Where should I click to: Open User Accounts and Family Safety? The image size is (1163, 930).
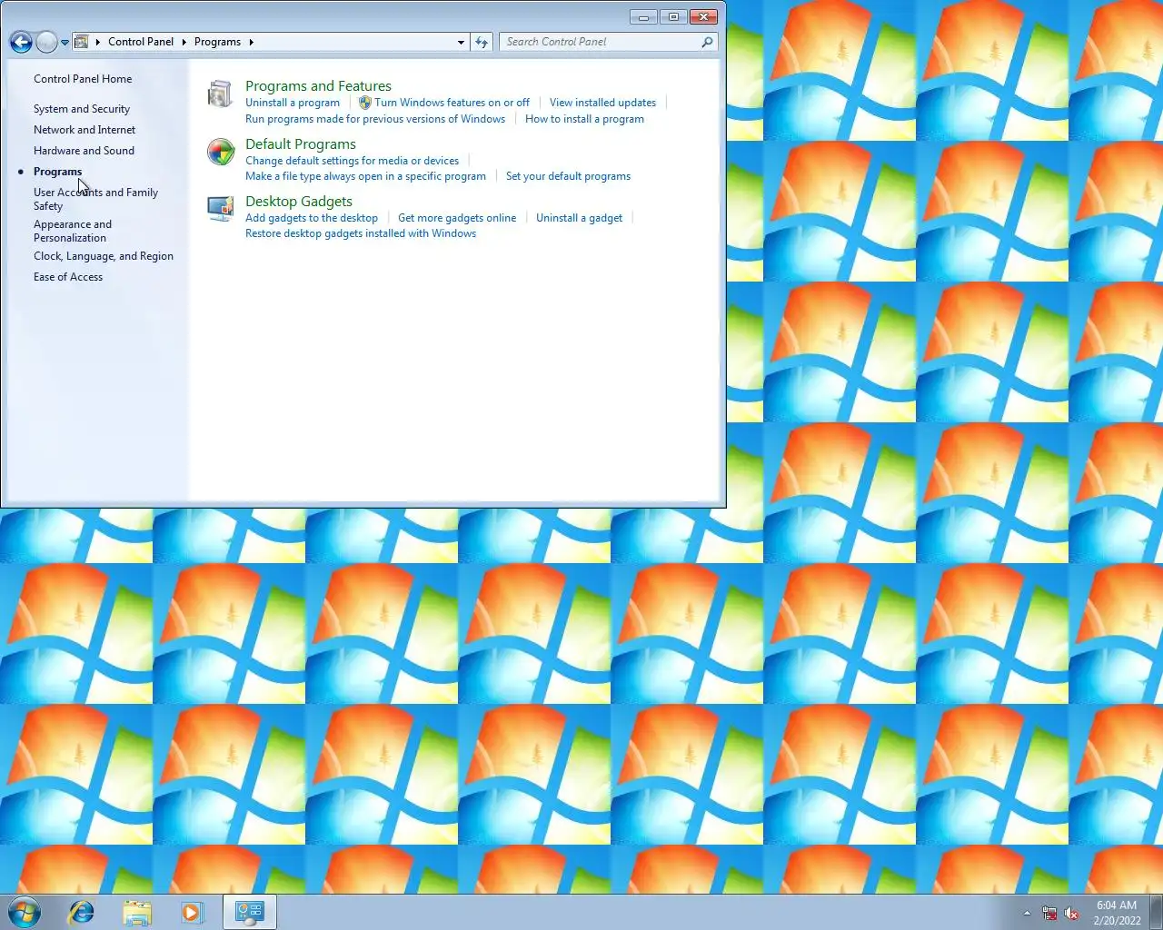[95, 199]
